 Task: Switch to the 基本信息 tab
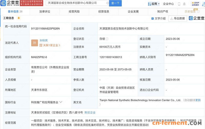pyautogui.click(x=15, y=12)
